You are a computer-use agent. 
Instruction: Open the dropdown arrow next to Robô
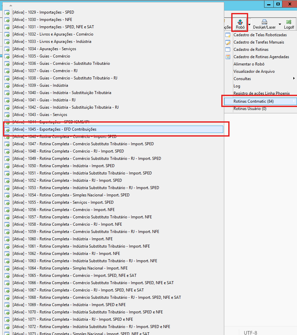(249, 24)
